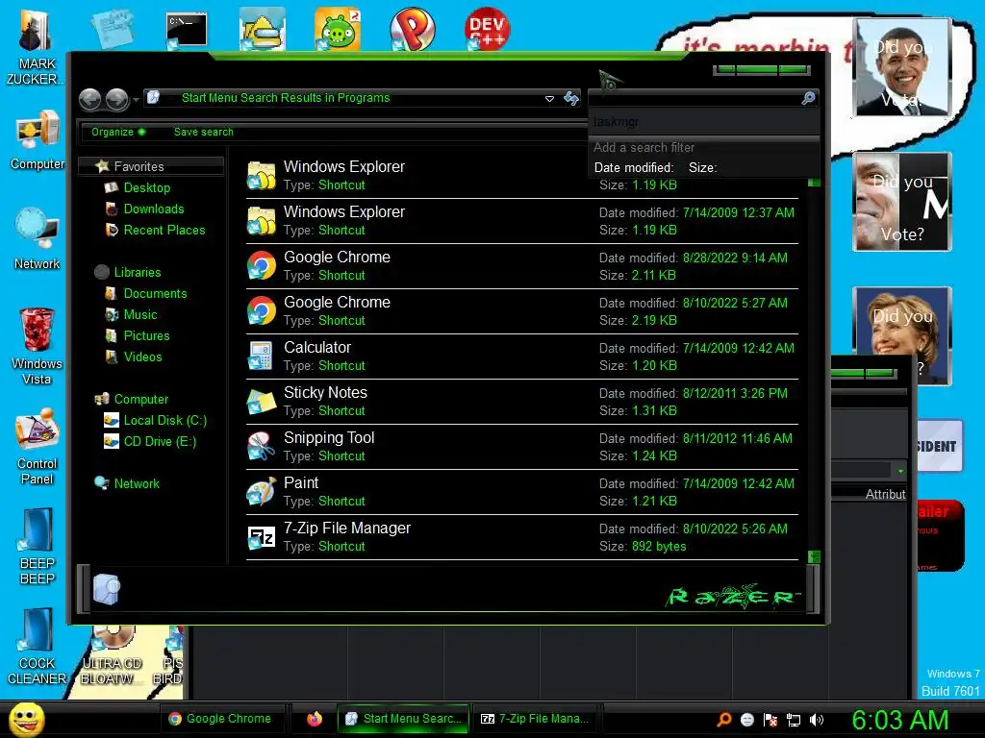This screenshot has width=985, height=738.
Task: Click the Obama Did you Vote gadget thumbnail
Action: (x=901, y=67)
